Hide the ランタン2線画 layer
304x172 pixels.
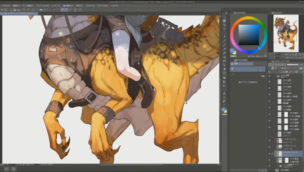pyautogui.click(x=269, y=114)
